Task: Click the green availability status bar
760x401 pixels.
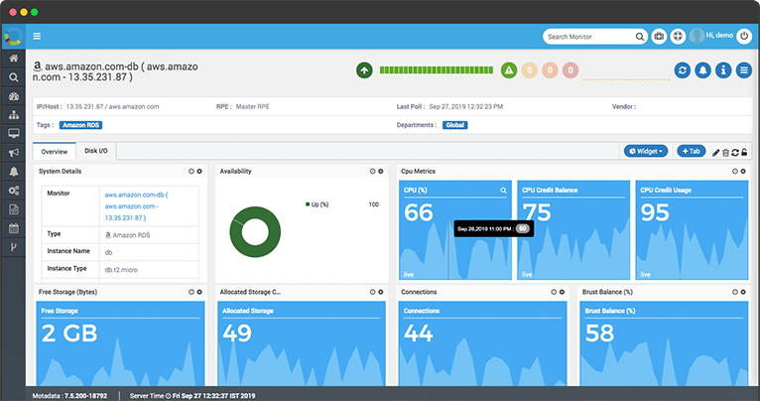Action: 437,70
